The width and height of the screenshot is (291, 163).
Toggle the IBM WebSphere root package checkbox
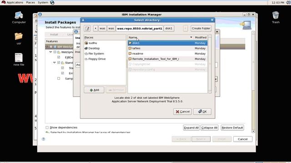(51, 47)
